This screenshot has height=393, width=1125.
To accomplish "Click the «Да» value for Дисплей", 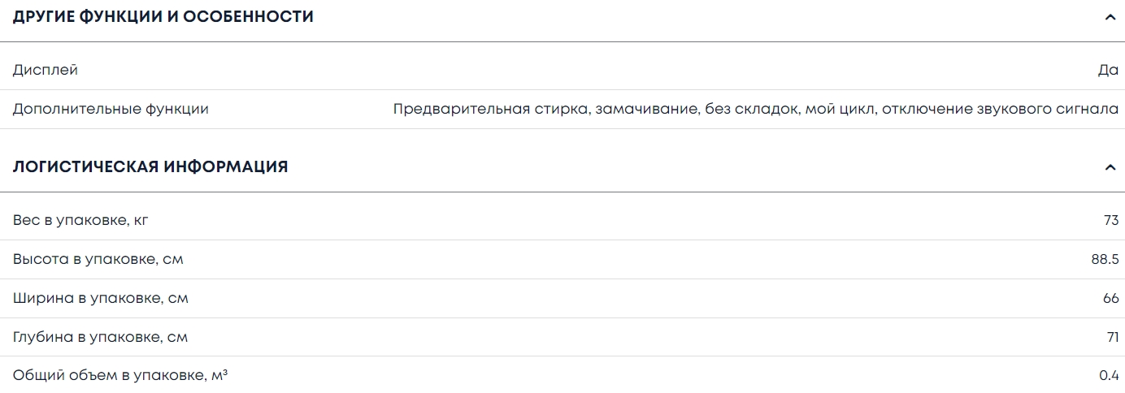I will click(1108, 70).
